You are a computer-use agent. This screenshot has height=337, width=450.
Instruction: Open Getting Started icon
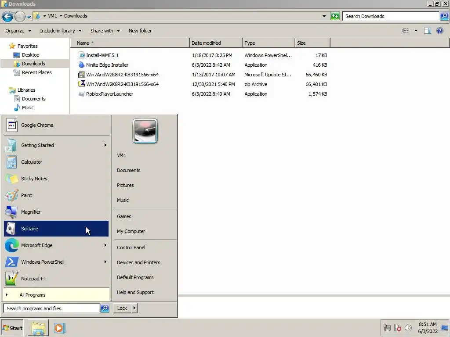click(11, 145)
